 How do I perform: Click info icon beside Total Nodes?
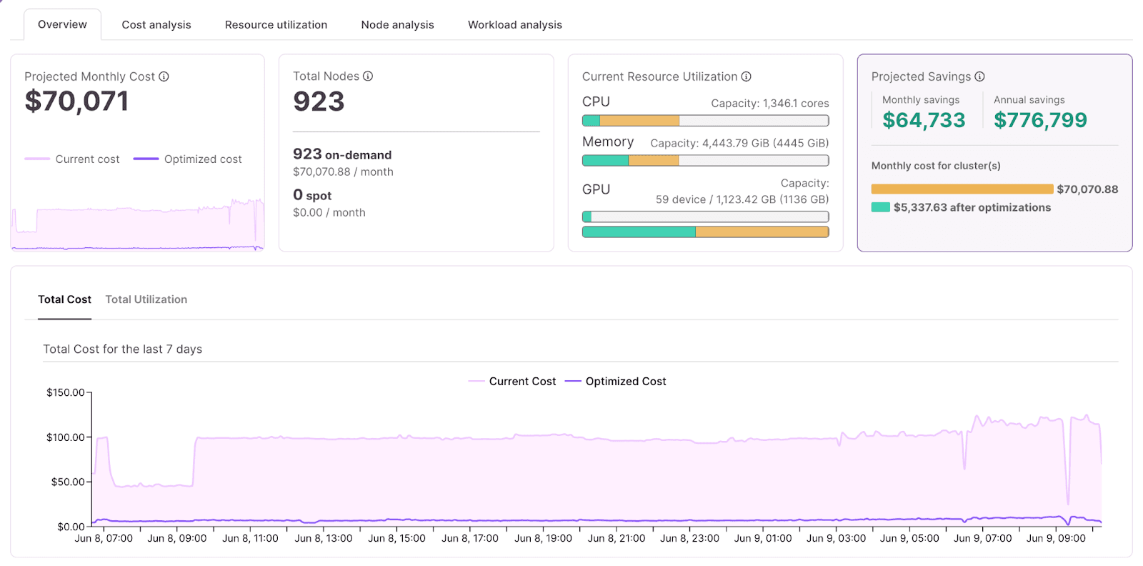(368, 76)
